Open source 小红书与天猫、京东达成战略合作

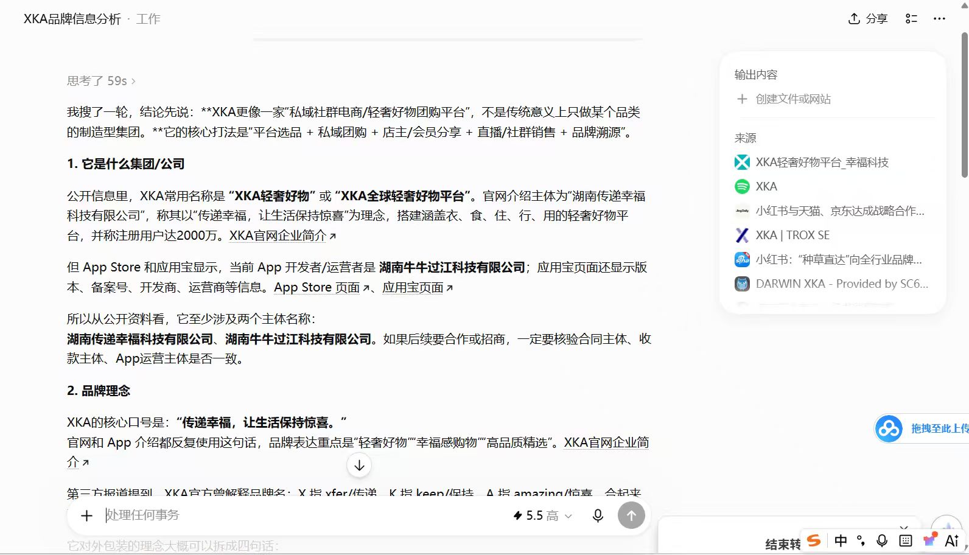pos(840,211)
